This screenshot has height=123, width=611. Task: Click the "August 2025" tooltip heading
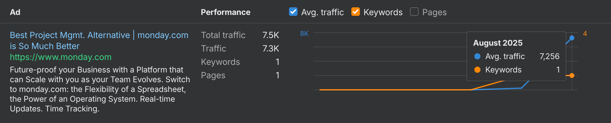pyautogui.click(x=498, y=43)
